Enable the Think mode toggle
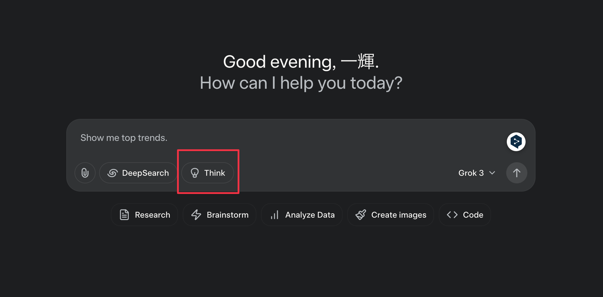Screen dimensions: 603x297 208,173
